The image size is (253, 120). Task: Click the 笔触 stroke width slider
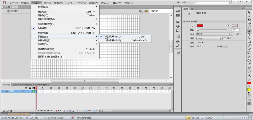(212, 30)
